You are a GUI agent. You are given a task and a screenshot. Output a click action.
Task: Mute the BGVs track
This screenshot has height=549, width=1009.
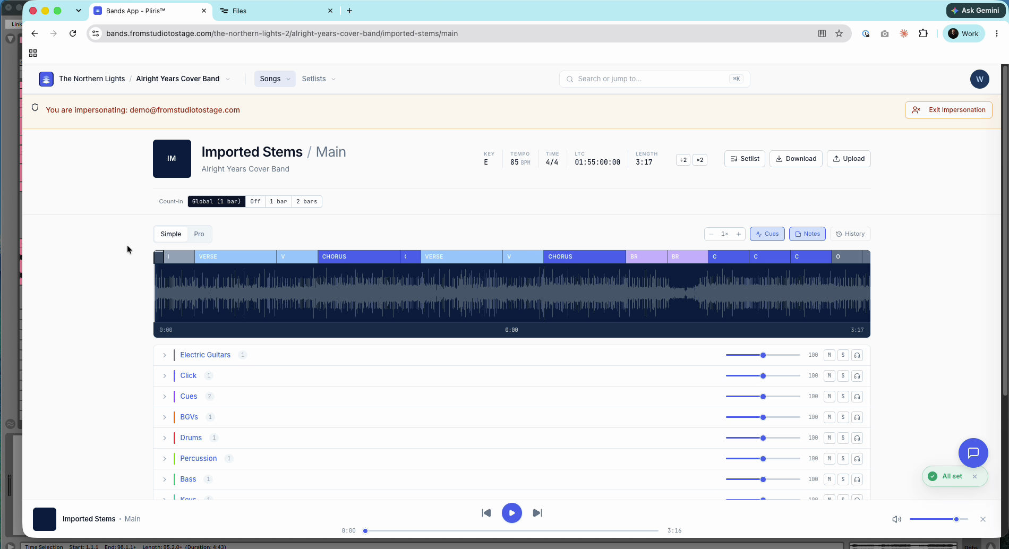(x=829, y=417)
